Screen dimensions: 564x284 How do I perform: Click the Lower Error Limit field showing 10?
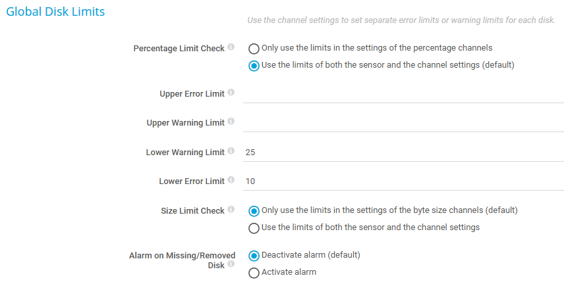[403, 181]
